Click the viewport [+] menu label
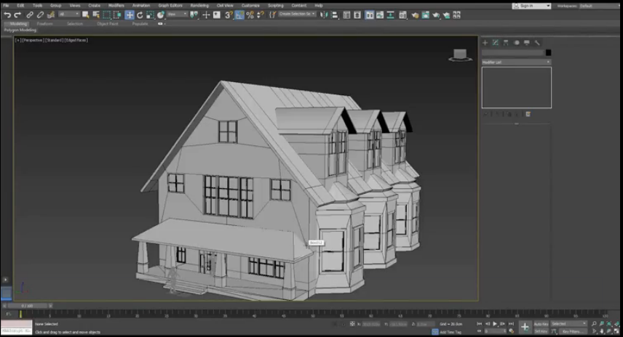Screen dimensions: 623x337 pyautogui.click(x=18, y=40)
